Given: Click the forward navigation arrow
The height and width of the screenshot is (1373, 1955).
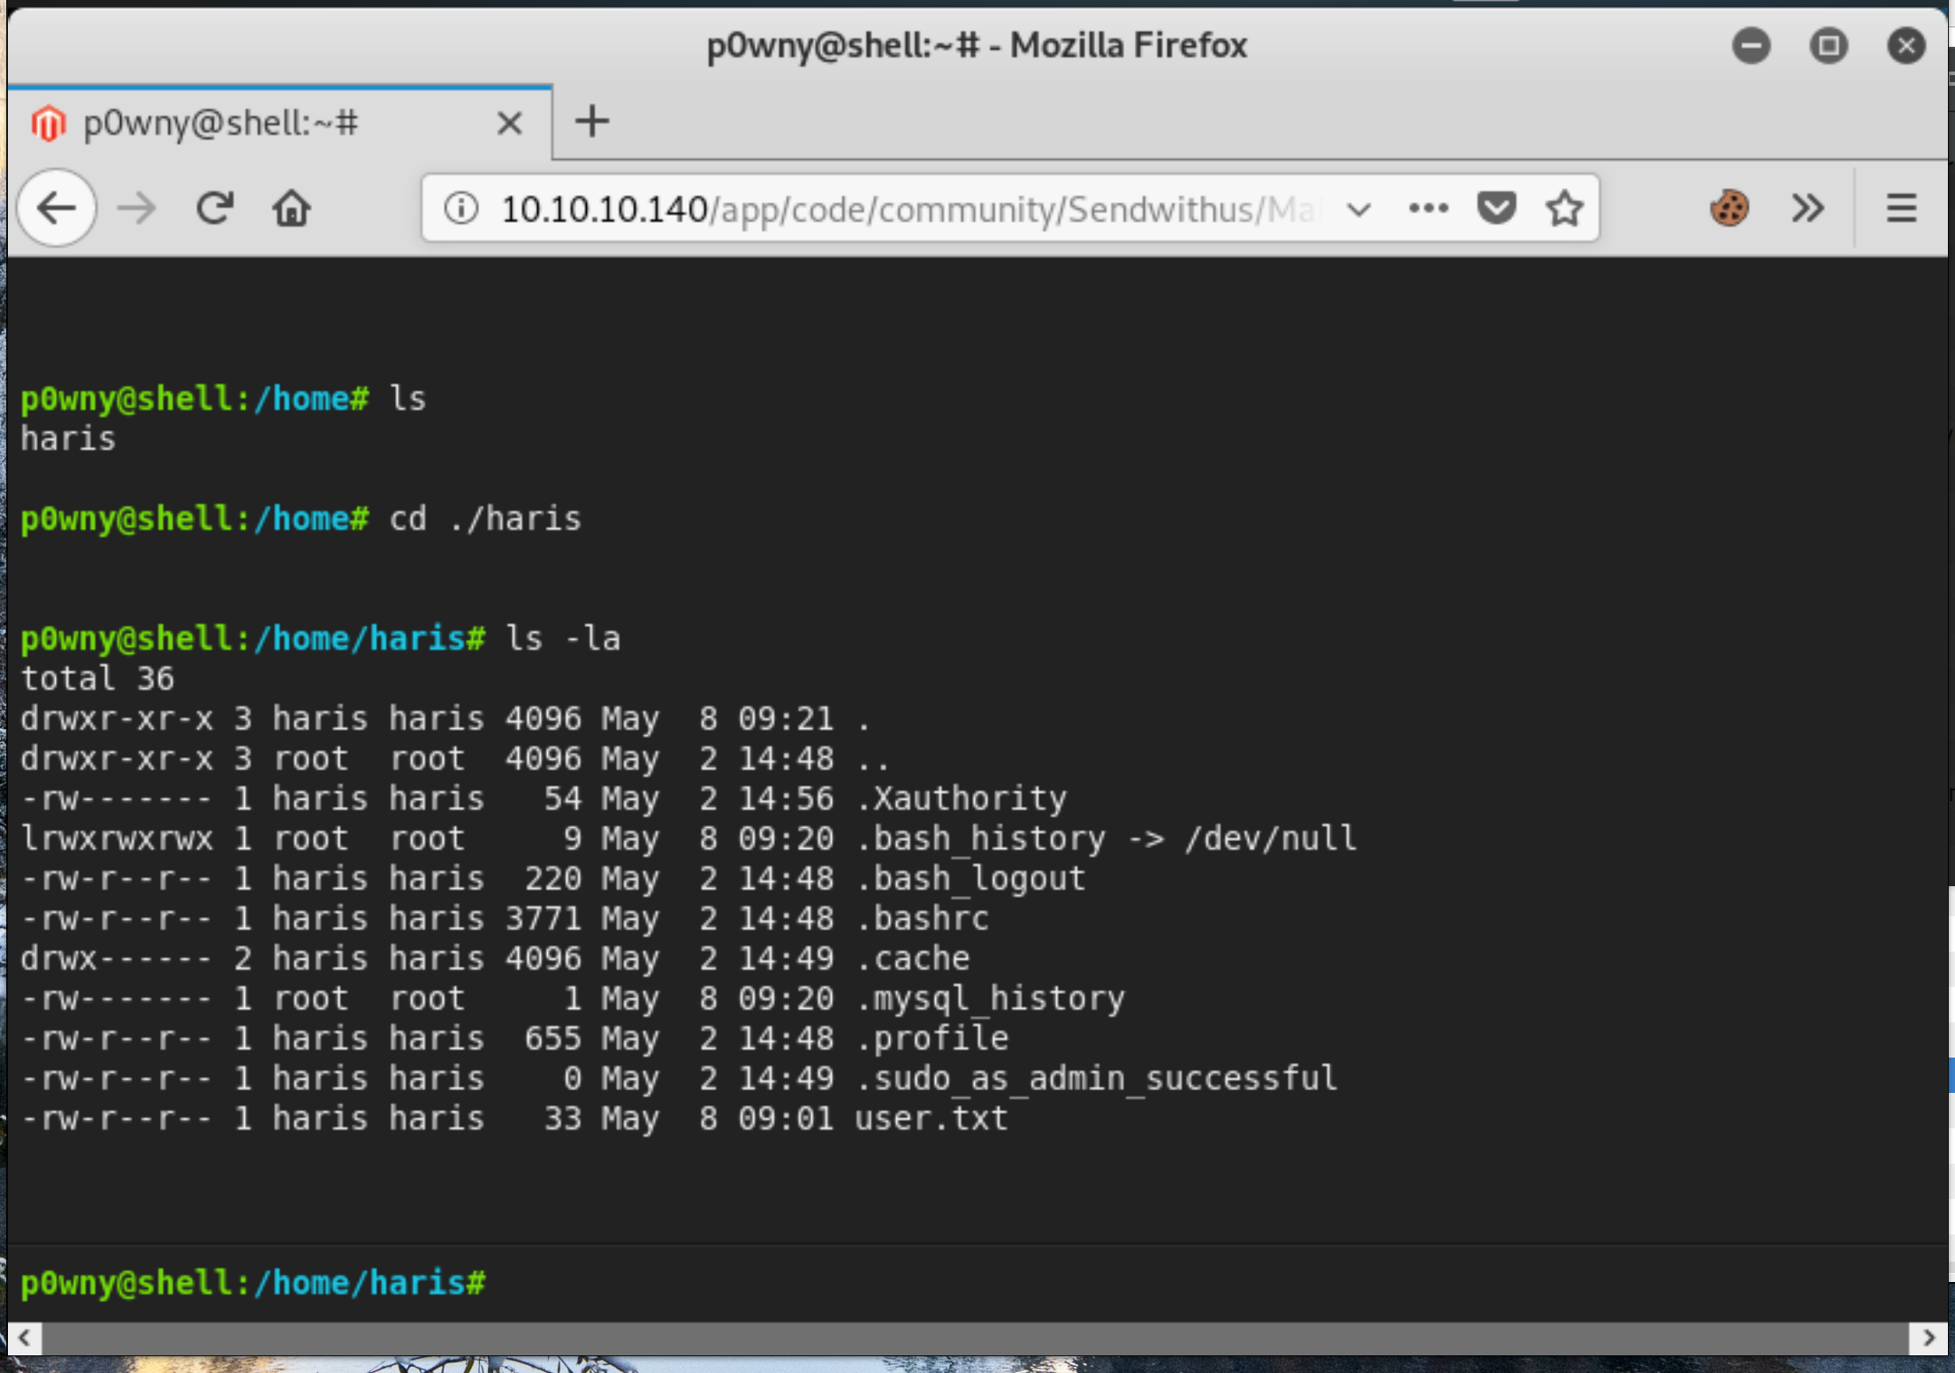Looking at the screenshot, I should [x=136, y=209].
